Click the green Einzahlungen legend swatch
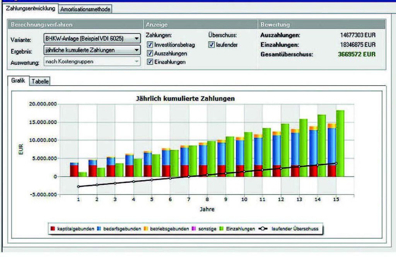 222,228
